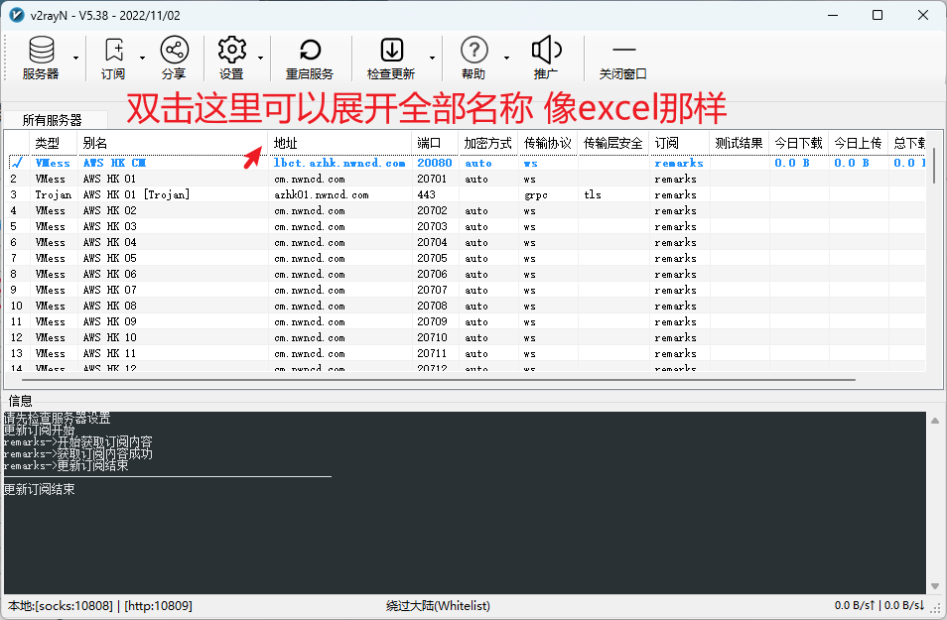Screen dimensions: 947x620
Task: Click the 关闭窗口 toolbar button
Action: pyautogui.click(x=623, y=58)
